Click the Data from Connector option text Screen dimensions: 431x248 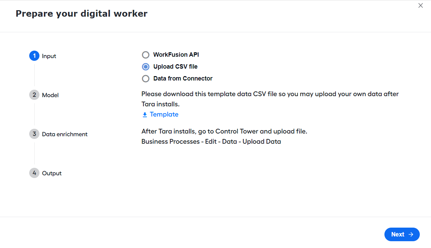(x=183, y=78)
